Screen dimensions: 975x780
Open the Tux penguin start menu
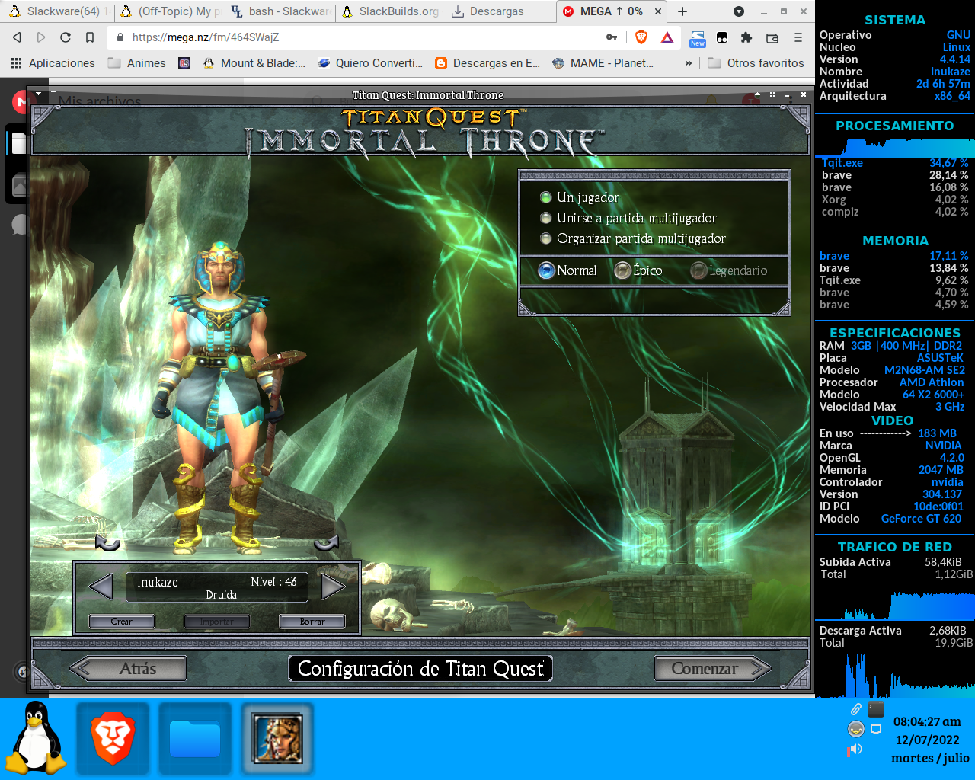coord(36,737)
